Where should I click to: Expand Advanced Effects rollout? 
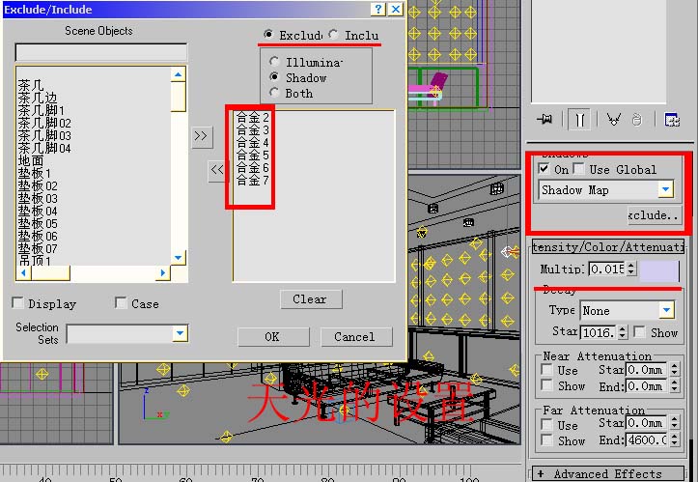(x=607, y=473)
